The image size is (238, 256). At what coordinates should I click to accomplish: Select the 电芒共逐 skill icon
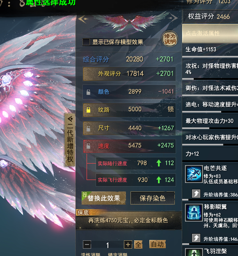pyautogui.click(x=194, y=174)
